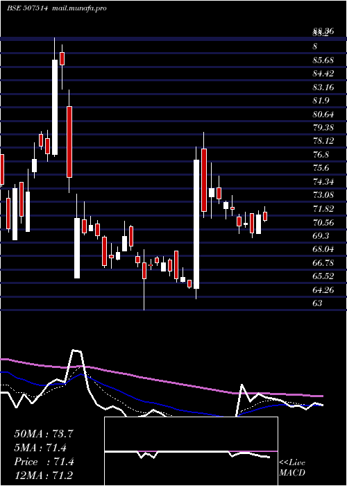Click the 64.26 price label
This screenshot has height=486, width=347.
323,290
